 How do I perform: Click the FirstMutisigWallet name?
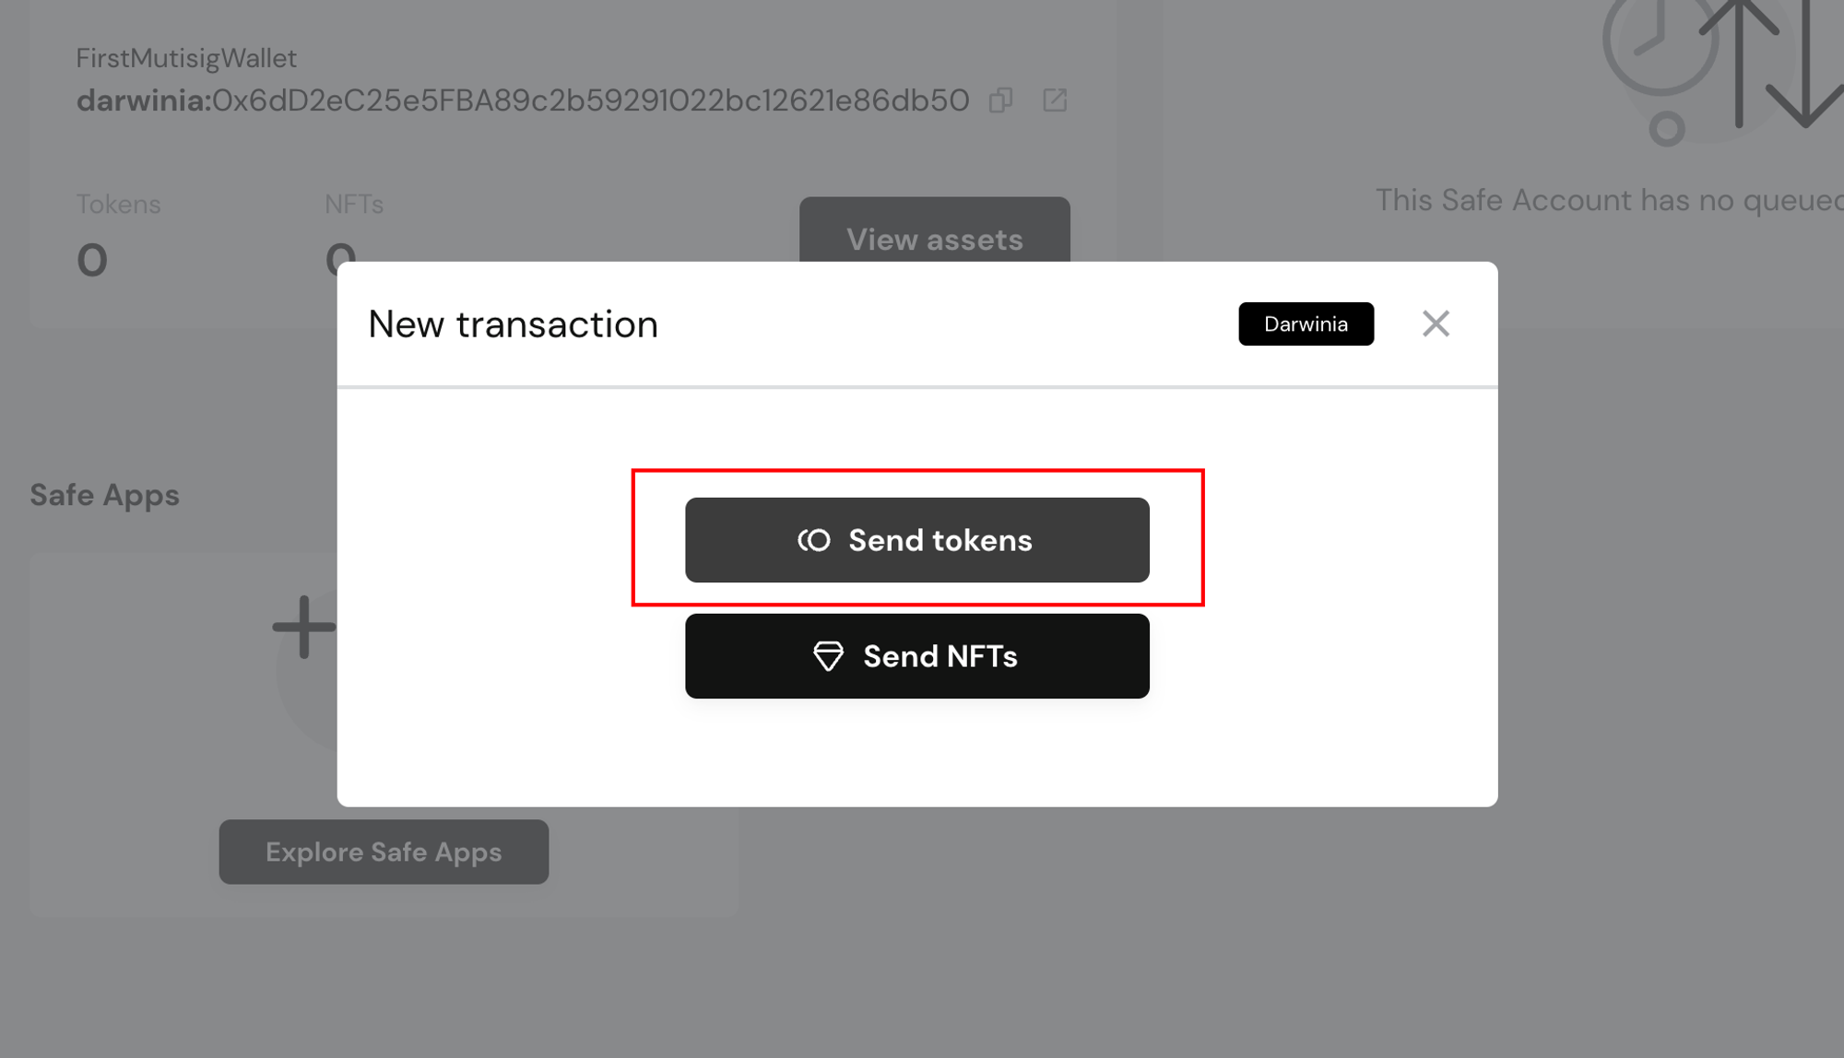pos(186,58)
